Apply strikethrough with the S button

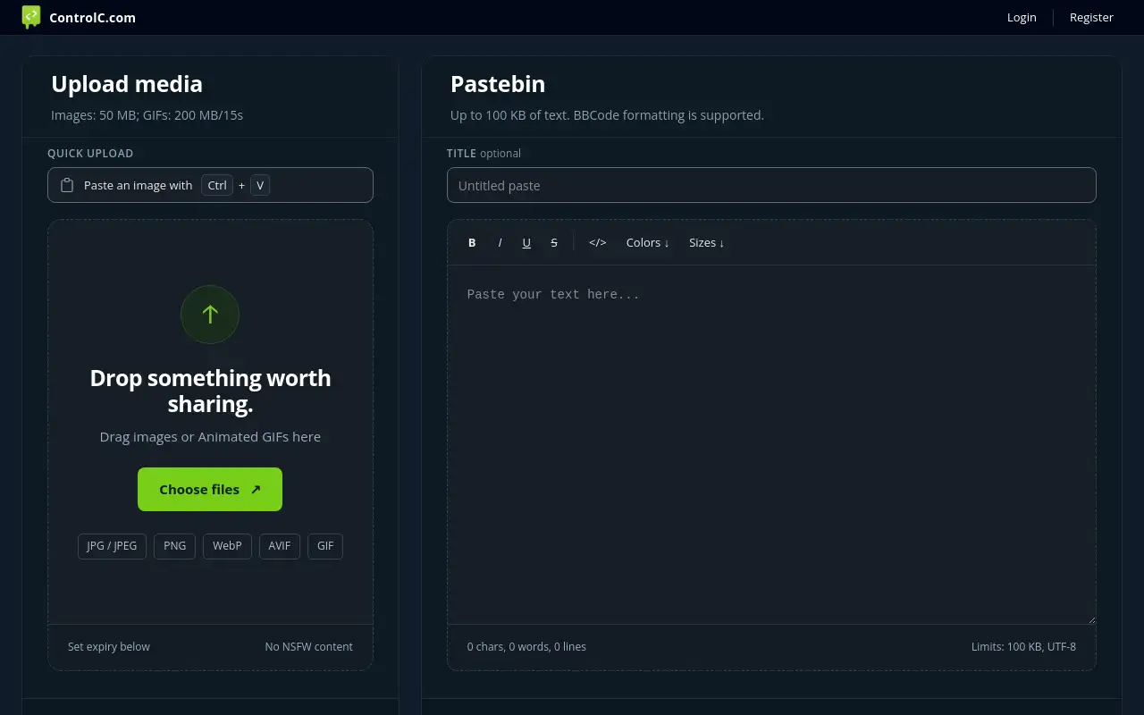[x=554, y=242]
